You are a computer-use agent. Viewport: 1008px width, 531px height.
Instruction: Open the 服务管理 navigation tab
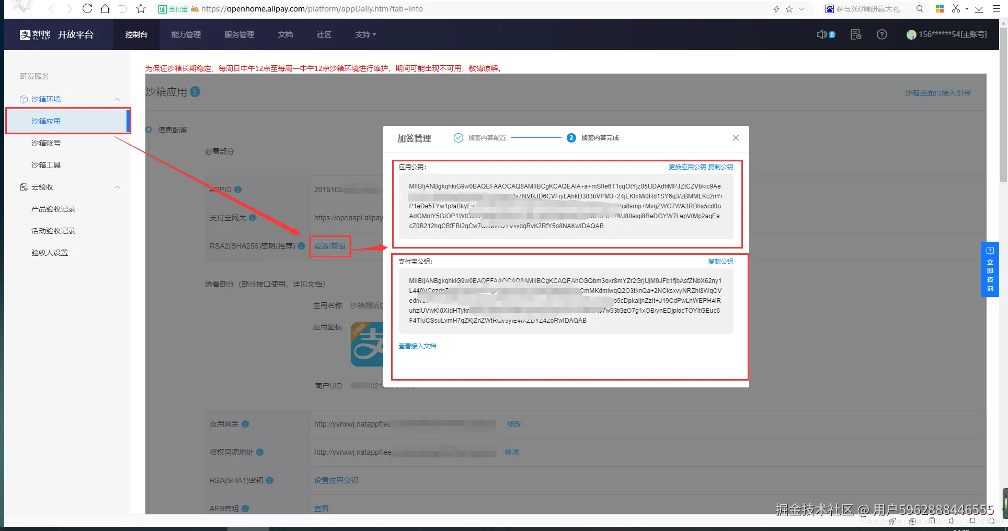(x=239, y=34)
